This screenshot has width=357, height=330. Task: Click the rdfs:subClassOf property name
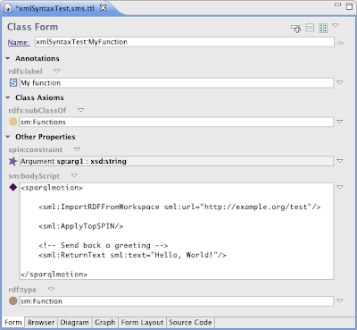point(37,111)
